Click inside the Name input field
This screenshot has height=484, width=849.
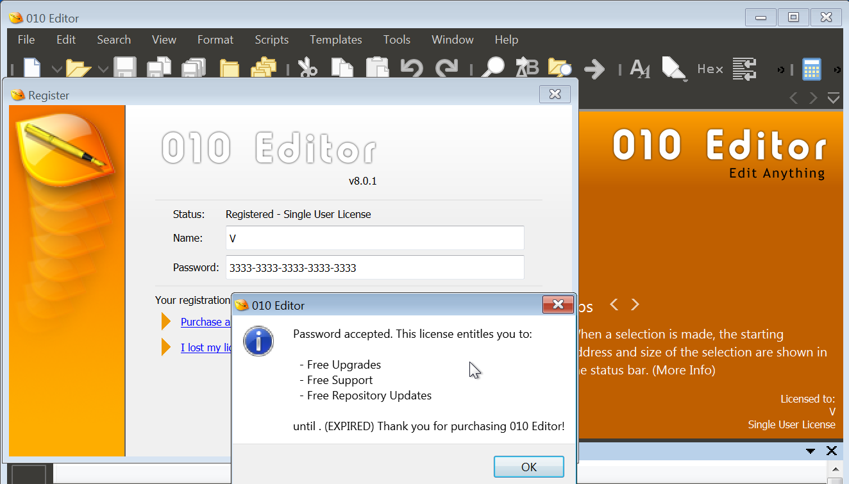[375, 238]
